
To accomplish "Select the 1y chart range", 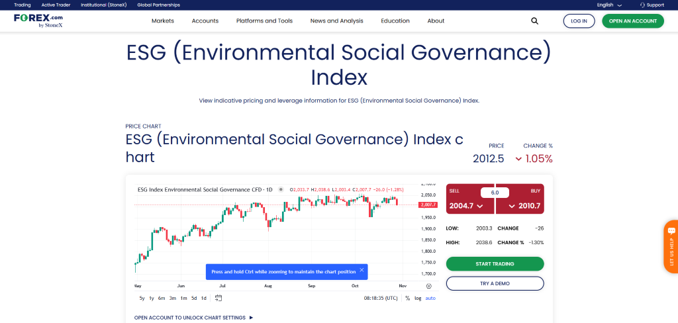I will [x=152, y=298].
